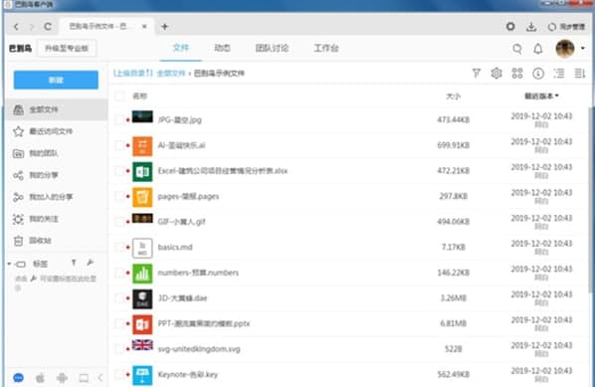Show file info circle icon
This screenshot has width=595, height=387.
tap(538, 74)
